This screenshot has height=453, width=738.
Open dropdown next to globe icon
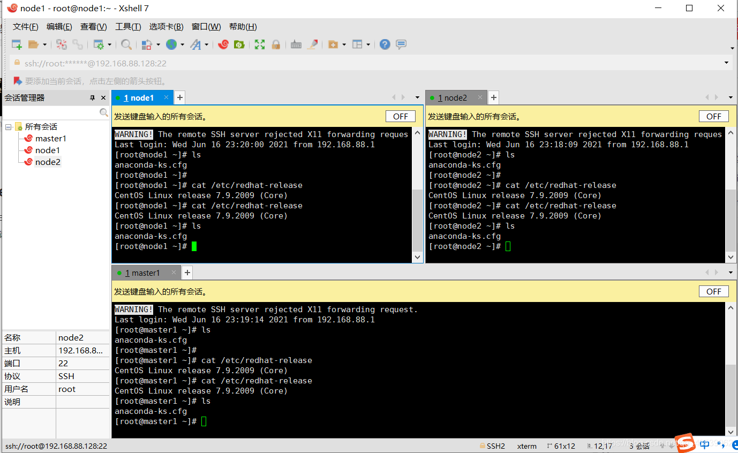coord(183,45)
